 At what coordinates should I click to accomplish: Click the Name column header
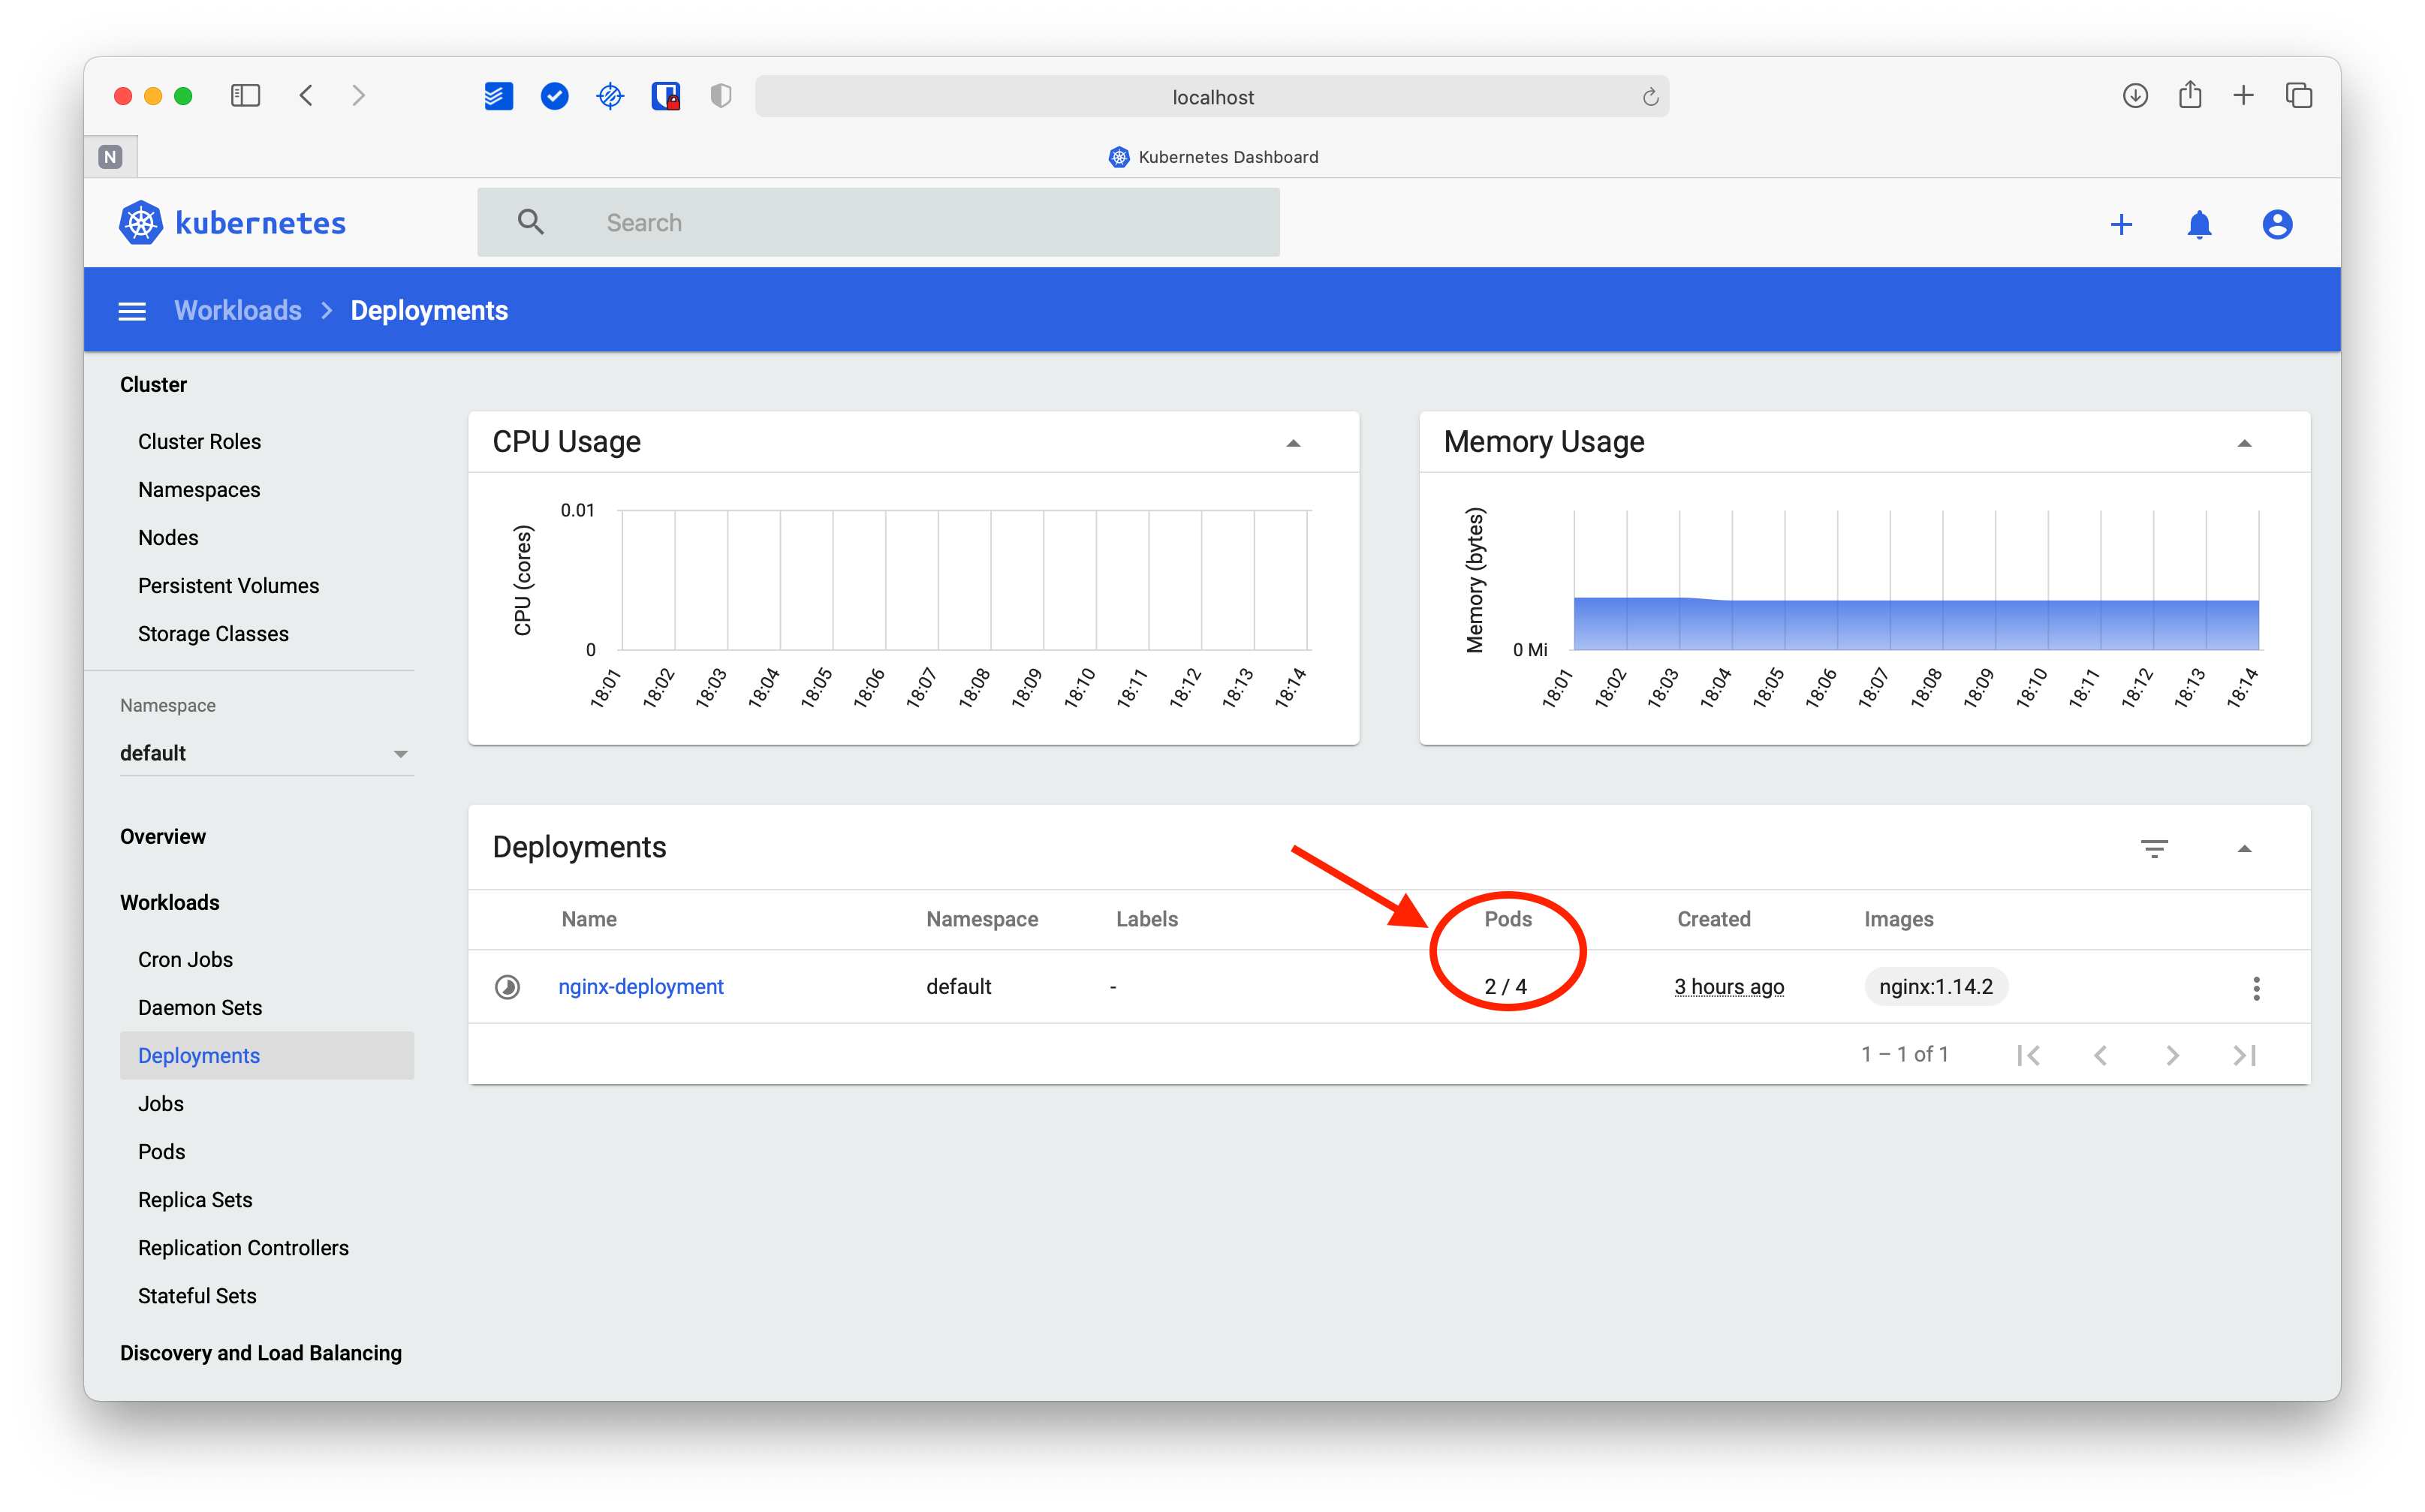589,918
